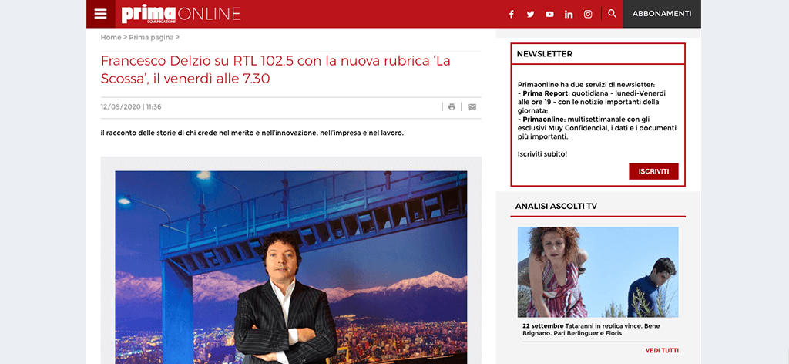Open the Instagram profile icon
The width and height of the screenshot is (789, 364).
pos(588,14)
